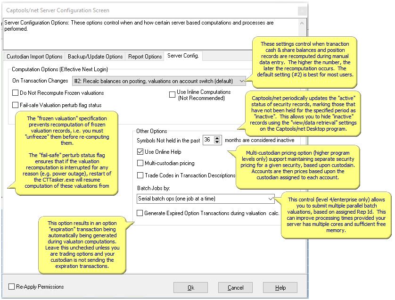Check Fail-safe Valuation perturb flag status
395x300 pixels.
pos(15,105)
